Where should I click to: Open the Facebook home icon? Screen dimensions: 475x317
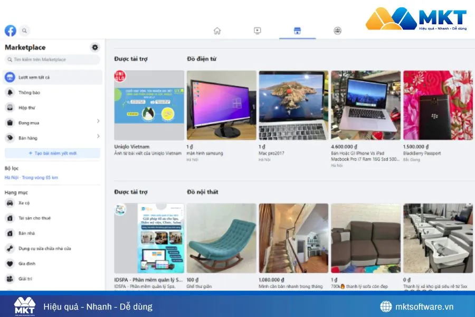[217, 31]
